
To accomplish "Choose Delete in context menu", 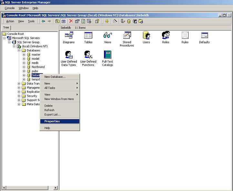I will coord(60,106).
